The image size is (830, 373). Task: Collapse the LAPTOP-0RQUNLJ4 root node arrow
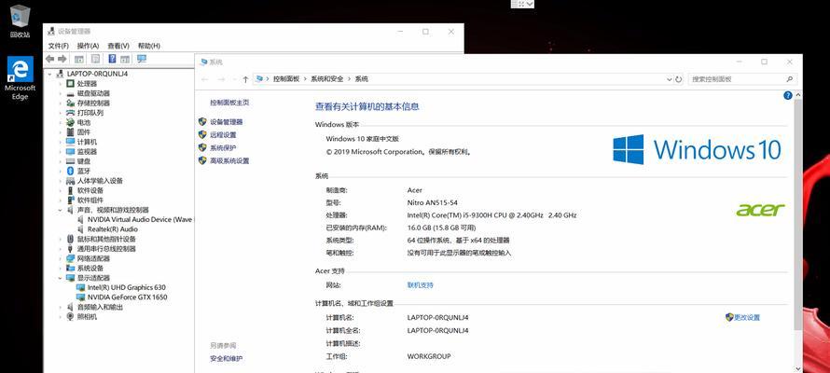[49, 74]
